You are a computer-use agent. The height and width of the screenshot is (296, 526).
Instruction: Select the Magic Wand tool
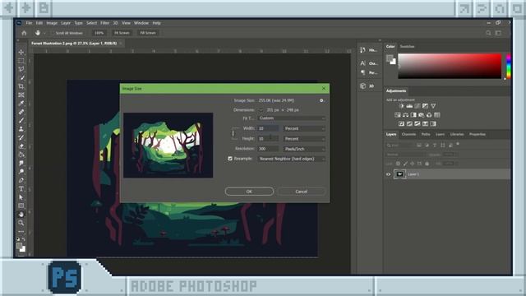click(x=21, y=78)
